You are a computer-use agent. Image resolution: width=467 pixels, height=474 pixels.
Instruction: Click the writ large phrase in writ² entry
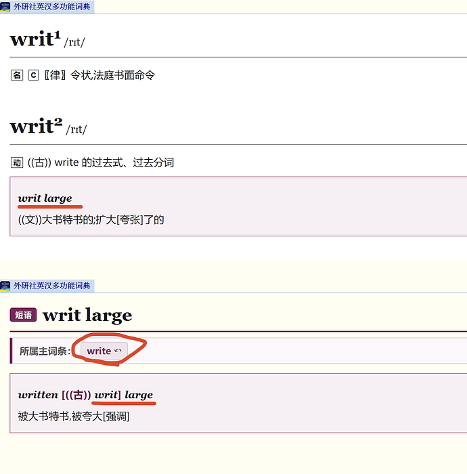[45, 198]
